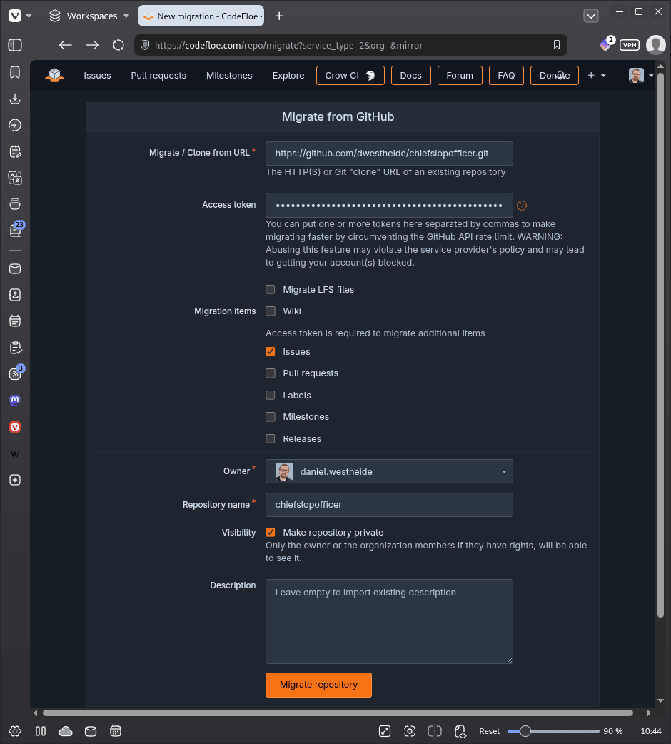The image size is (671, 744).
Task: Open the Mail panel in the sidebar
Action: [15, 268]
